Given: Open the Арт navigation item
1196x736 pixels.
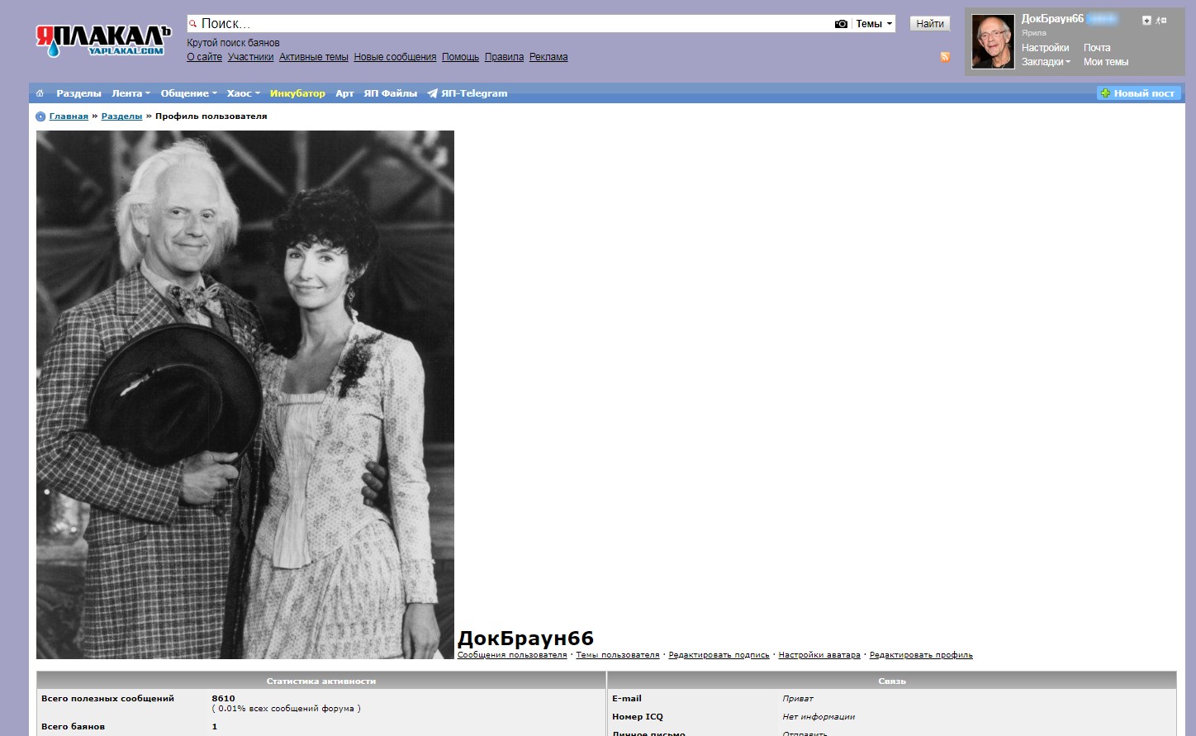Looking at the screenshot, I should (344, 93).
